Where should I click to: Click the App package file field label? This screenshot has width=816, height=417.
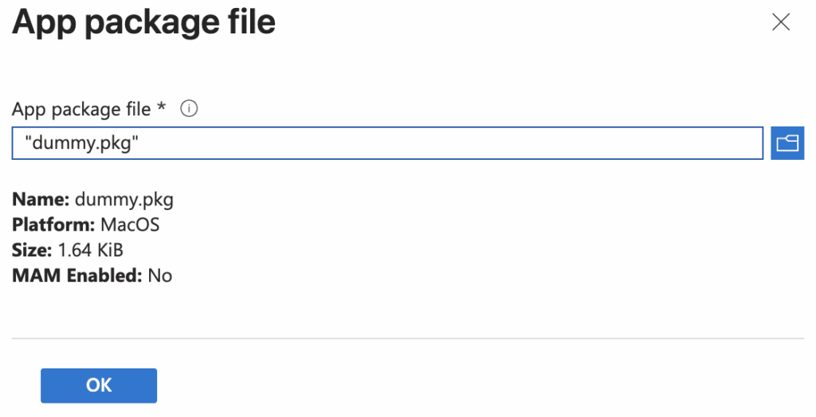pyautogui.click(x=81, y=109)
